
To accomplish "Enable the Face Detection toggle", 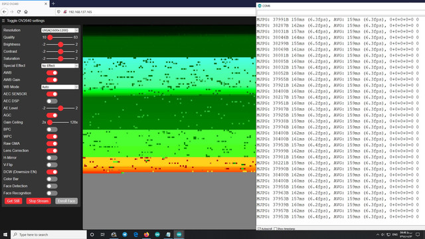I will (52, 186).
